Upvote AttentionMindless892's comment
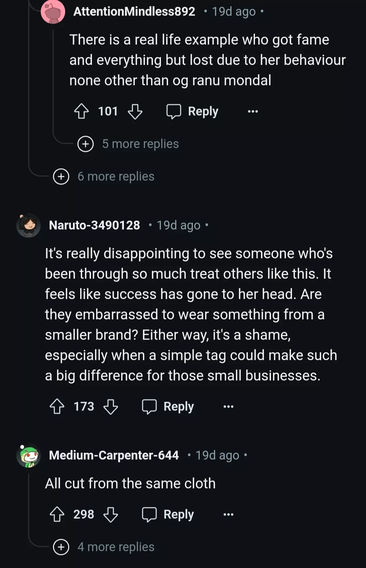The width and height of the screenshot is (366, 568). [81, 111]
